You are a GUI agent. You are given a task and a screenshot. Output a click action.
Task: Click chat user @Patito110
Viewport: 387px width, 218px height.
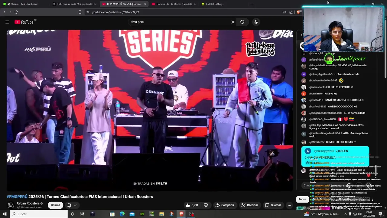pos(316,100)
